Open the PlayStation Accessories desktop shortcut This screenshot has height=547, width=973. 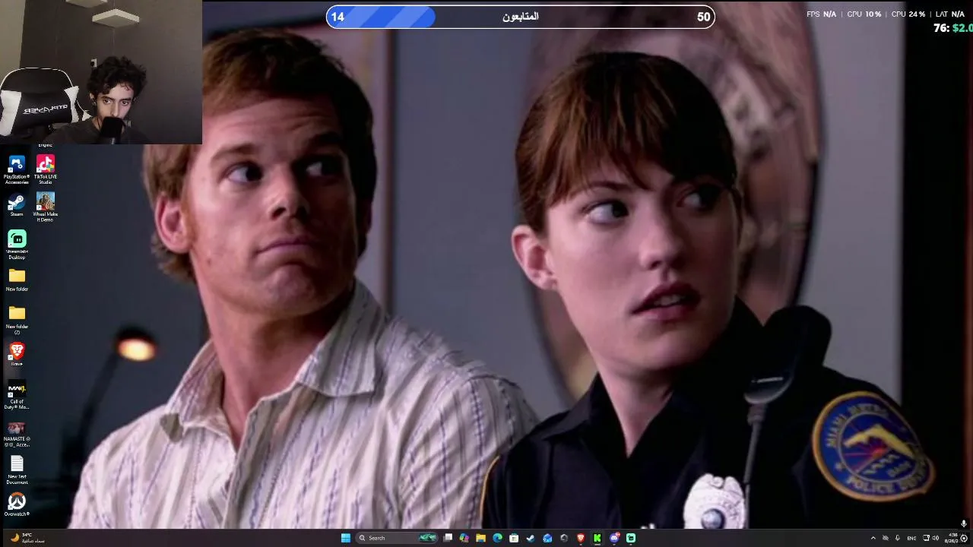(17, 169)
